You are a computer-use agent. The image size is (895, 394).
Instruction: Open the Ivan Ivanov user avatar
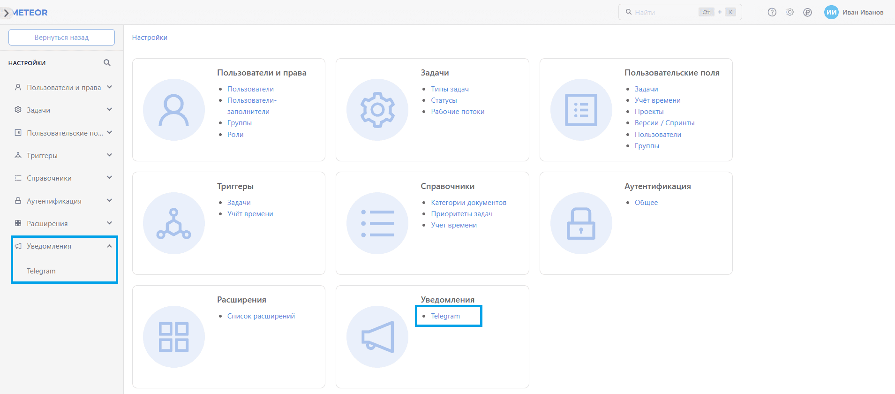click(831, 13)
